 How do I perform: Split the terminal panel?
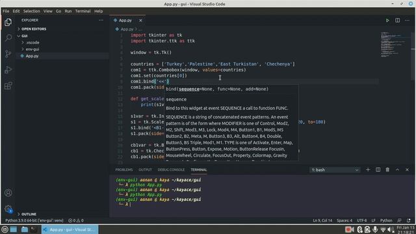(x=378, y=170)
